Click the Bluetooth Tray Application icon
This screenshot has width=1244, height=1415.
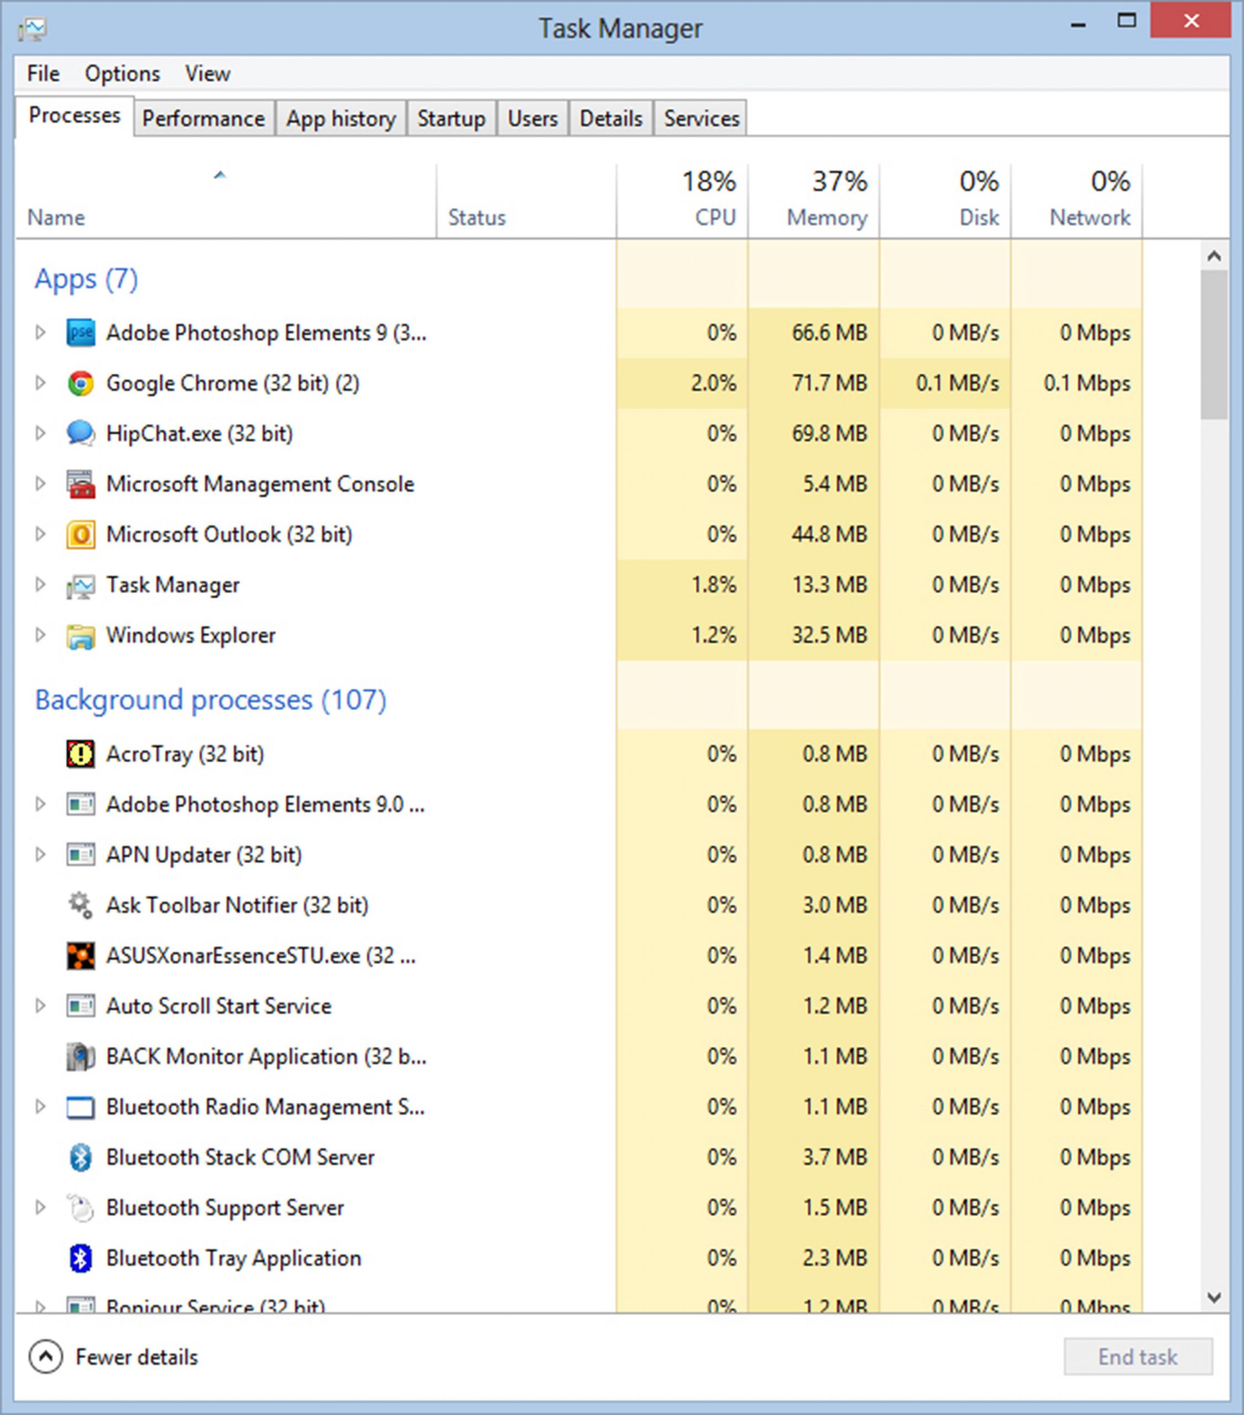tap(80, 1258)
